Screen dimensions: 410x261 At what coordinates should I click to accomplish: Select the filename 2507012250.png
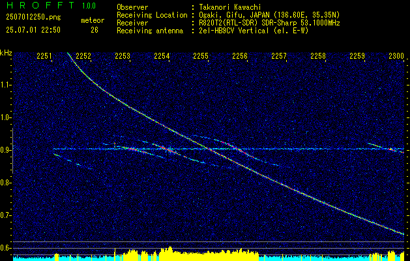click(x=33, y=18)
